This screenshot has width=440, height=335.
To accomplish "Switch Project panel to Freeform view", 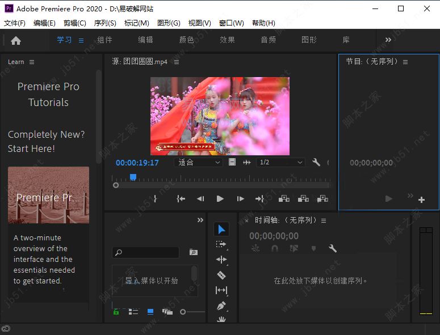I will (x=167, y=312).
